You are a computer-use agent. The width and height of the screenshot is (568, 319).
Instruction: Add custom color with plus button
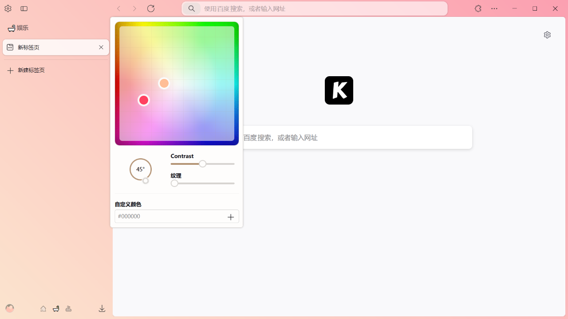pos(231,217)
